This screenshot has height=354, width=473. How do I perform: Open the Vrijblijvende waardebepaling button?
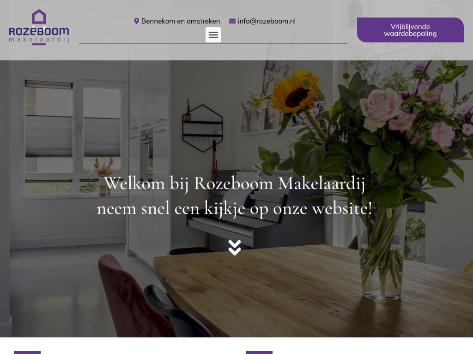tap(410, 30)
